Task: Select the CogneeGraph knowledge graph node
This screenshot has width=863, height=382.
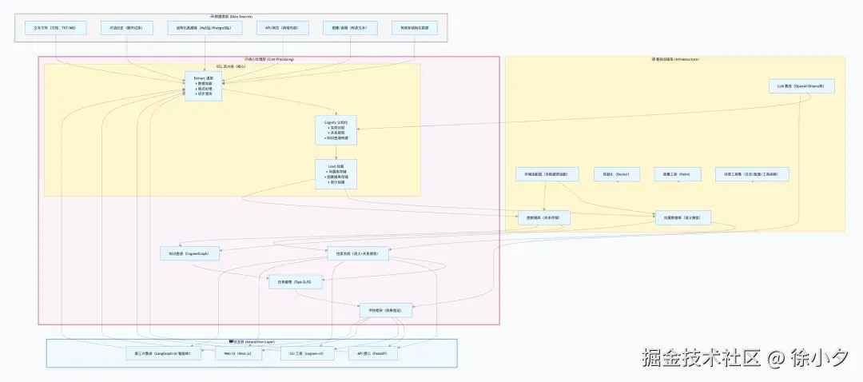Action: (190, 254)
